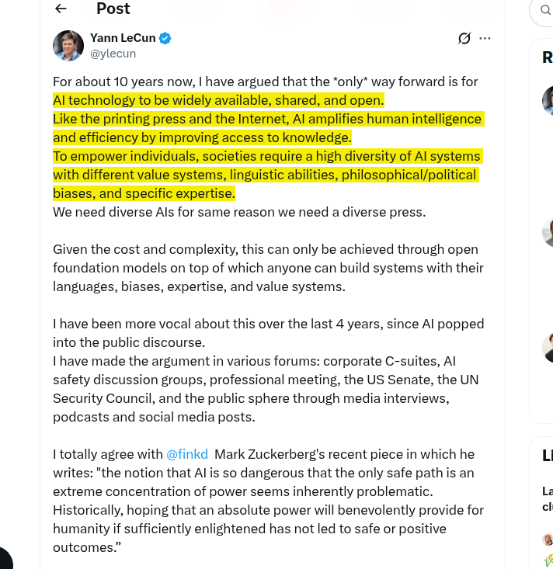Click highlighted text about the printing press
This screenshot has height=569, width=553.
(268, 128)
